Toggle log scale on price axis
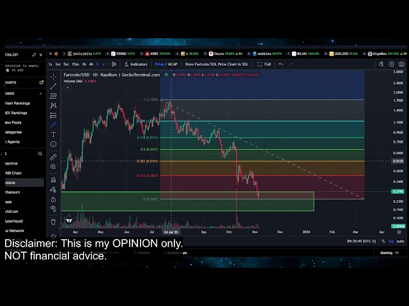 (x=391, y=242)
